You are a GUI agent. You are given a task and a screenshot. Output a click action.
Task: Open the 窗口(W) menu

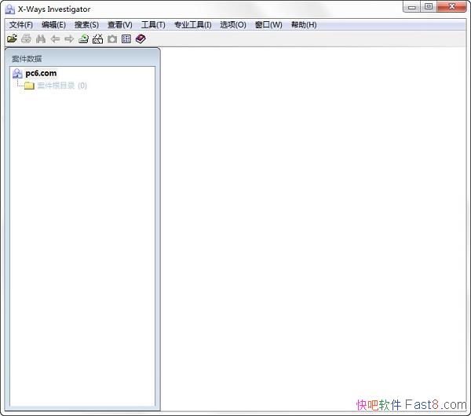coord(268,24)
